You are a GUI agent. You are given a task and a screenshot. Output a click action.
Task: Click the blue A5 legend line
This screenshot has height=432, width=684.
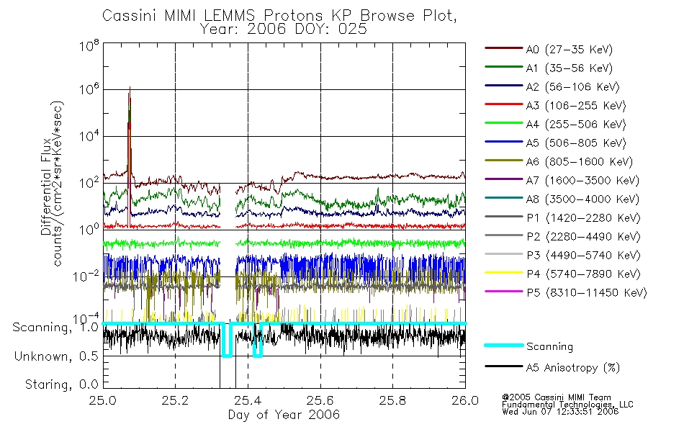[503, 142]
